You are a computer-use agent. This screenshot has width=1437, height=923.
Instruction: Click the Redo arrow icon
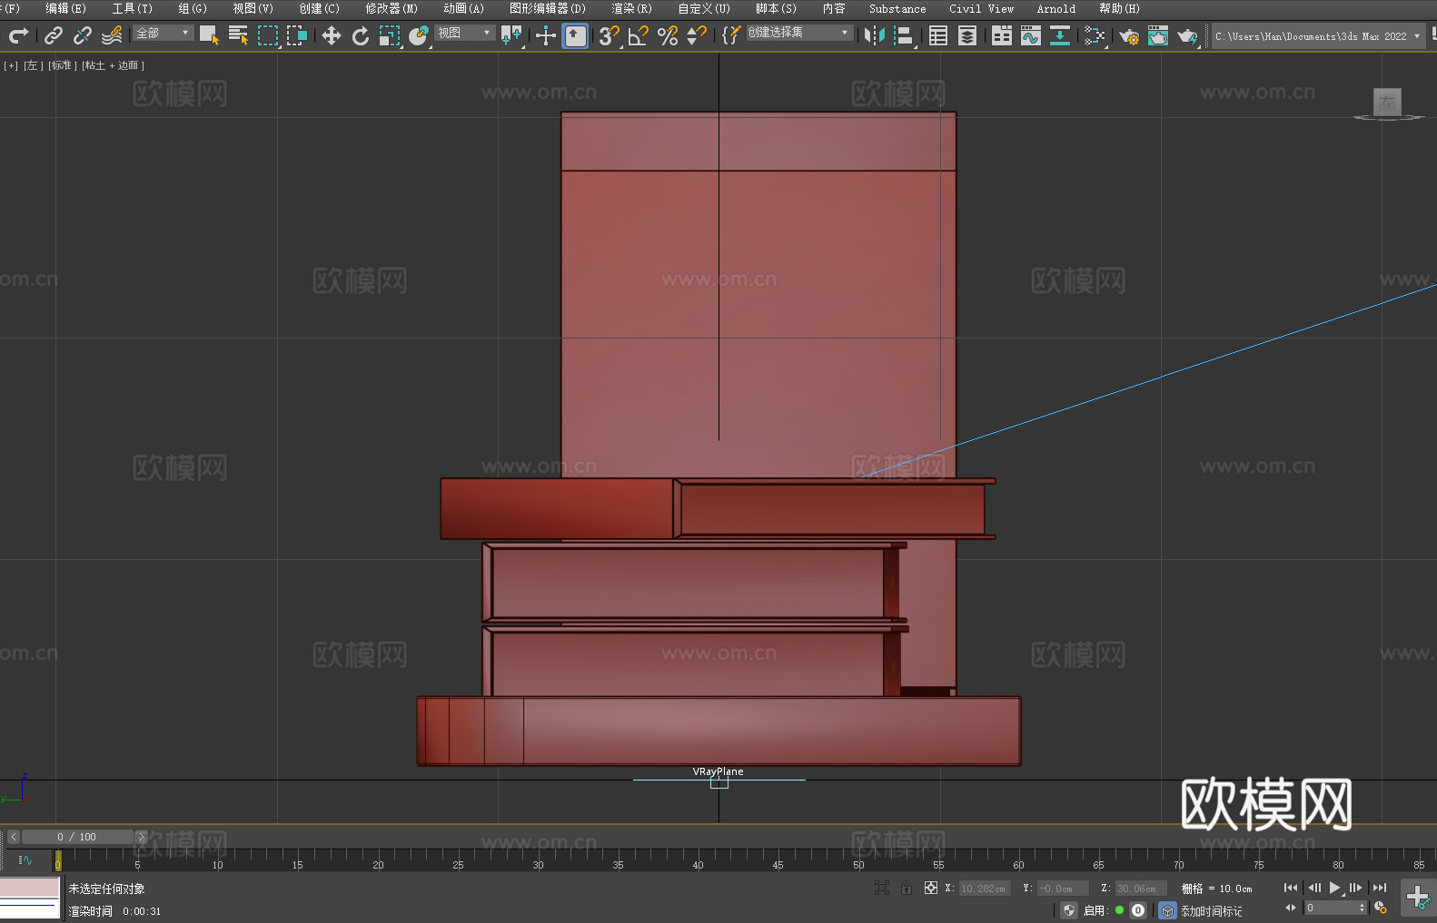18,35
